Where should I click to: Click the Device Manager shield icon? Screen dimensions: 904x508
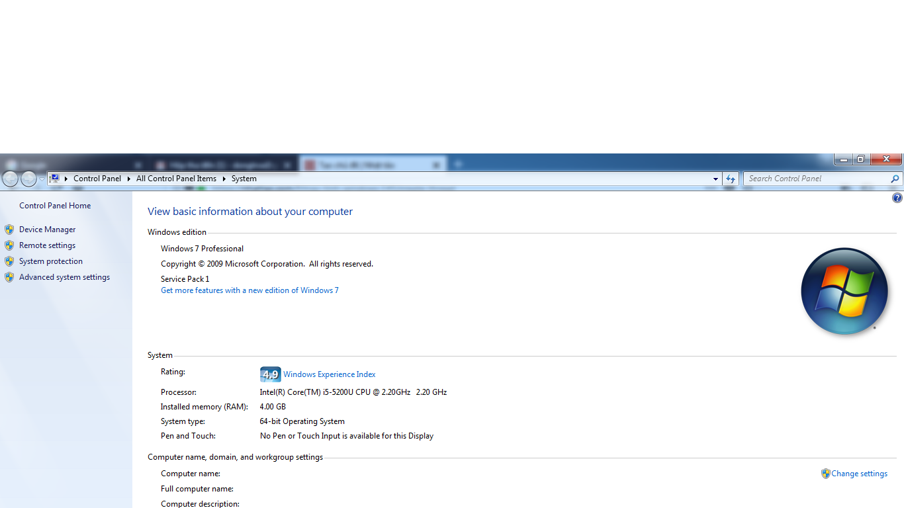9,230
